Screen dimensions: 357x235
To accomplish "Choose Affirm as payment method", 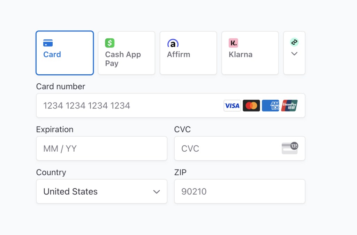I will (188, 53).
